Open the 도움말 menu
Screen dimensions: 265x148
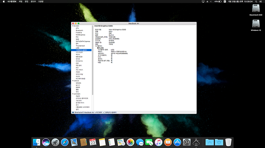(x=41, y=1)
